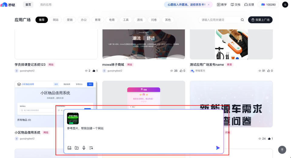
Task: Like 测试应用广场发布name with thumbs-up
Action: click(x=269, y=71)
